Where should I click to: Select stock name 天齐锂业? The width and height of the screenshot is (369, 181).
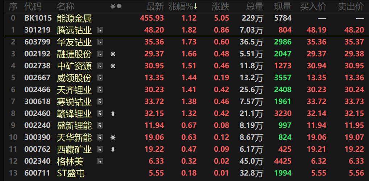[x=74, y=90]
